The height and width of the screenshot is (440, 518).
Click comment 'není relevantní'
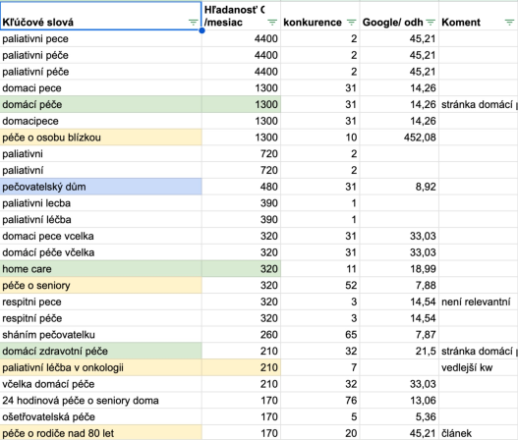point(476,302)
